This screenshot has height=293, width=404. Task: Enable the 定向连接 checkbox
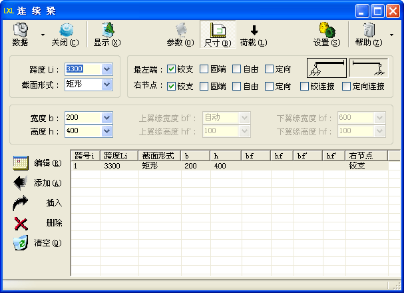tap(346, 87)
